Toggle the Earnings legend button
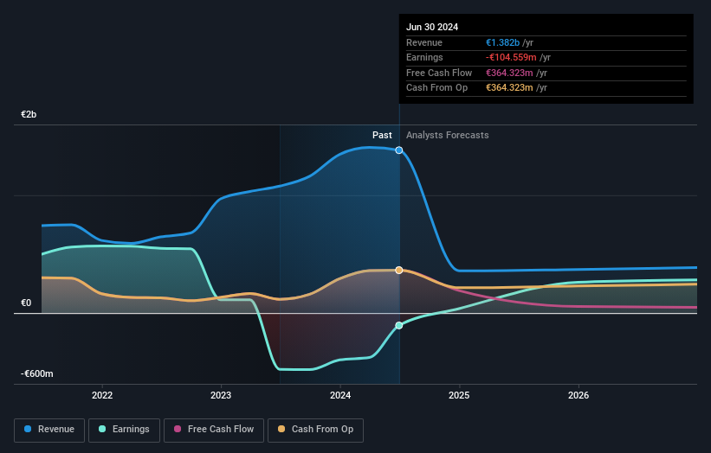This screenshot has width=711, height=453. [124, 430]
